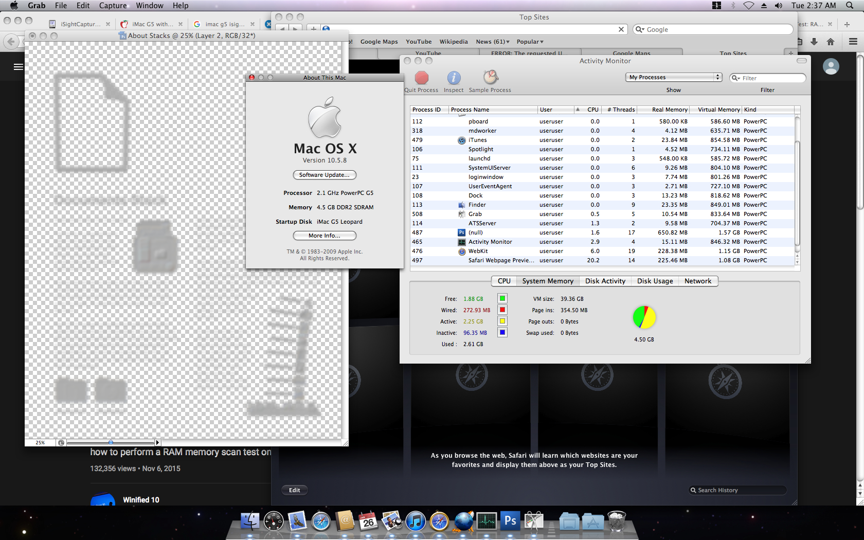Switch to the Network tab
Screen dimensions: 864x540
click(x=698, y=281)
